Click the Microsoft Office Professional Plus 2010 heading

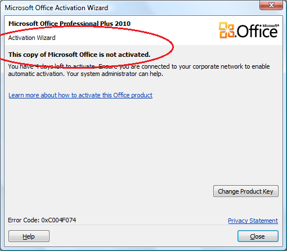tap(69, 24)
